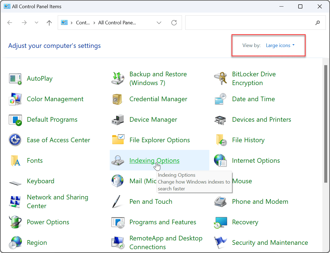Click the back navigation arrow

(x=10, y=22)
